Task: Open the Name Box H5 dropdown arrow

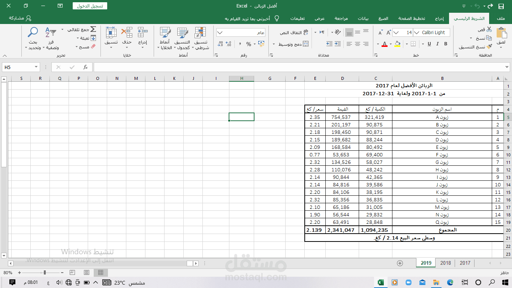Action: [36, 67]
